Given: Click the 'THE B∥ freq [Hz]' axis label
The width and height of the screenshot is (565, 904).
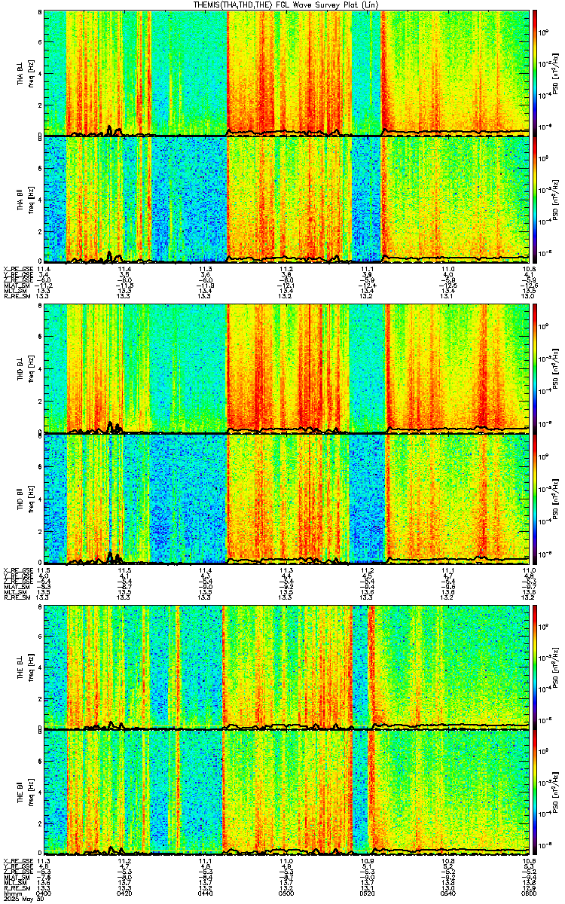Looking at the screenshot, I should tap(26, 793).
